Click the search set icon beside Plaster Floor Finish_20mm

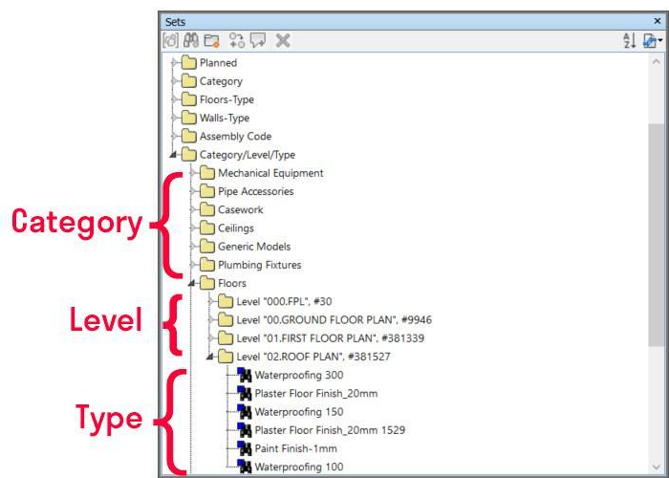pos(245,393)
